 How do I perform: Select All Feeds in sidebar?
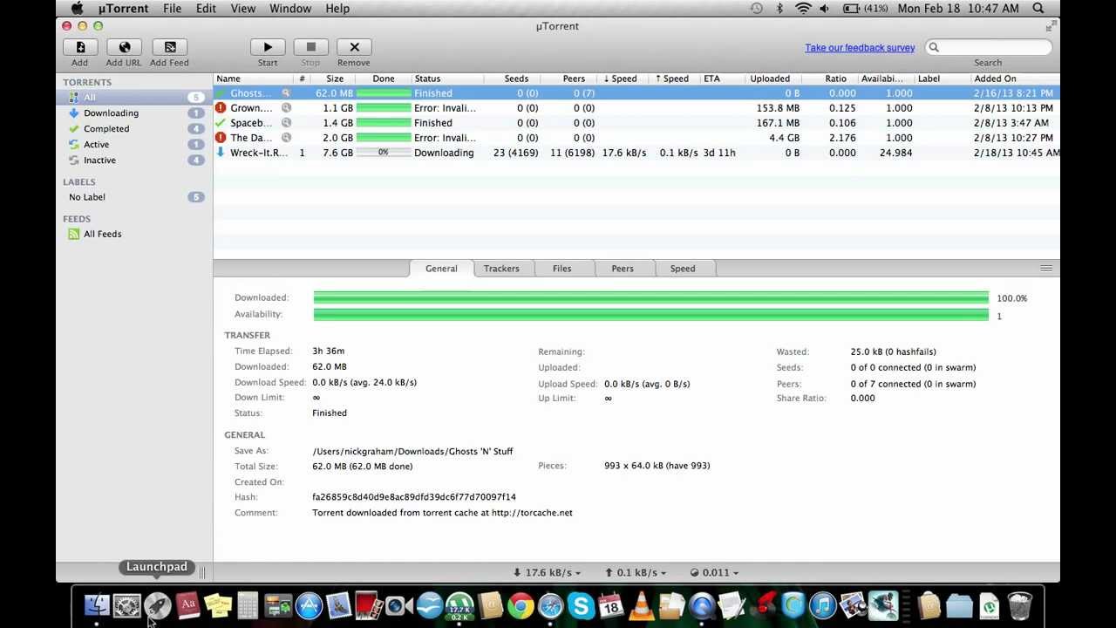102,234
